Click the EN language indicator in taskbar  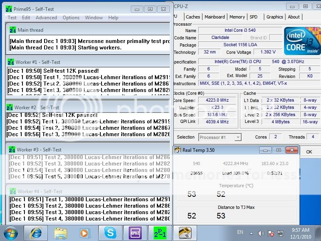coord(240,232)
